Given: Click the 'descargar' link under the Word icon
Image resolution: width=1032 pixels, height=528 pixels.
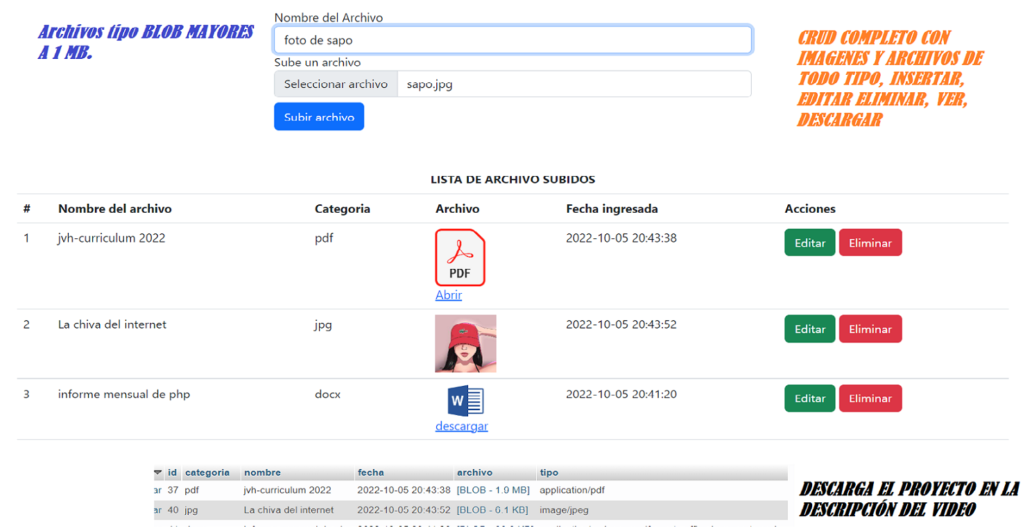Looking at the screenshot, I should point(462,425).
